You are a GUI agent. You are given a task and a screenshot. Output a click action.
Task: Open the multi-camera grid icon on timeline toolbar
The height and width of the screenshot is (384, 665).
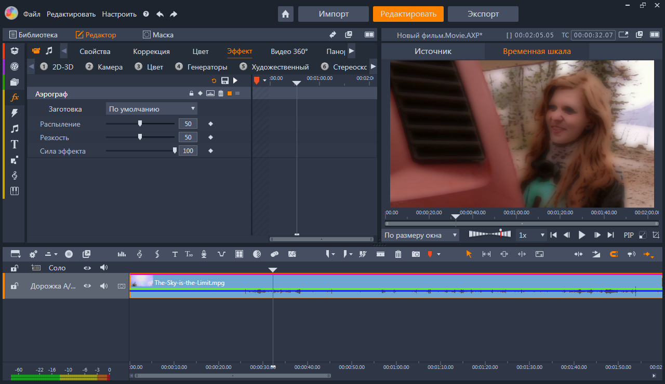[239, 254]
